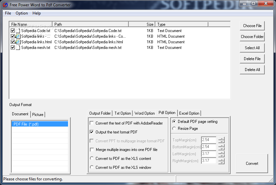Enable Convert the text of PDF with AdobeReader
This screenshot has width=276, height=185.
[92, 123]
